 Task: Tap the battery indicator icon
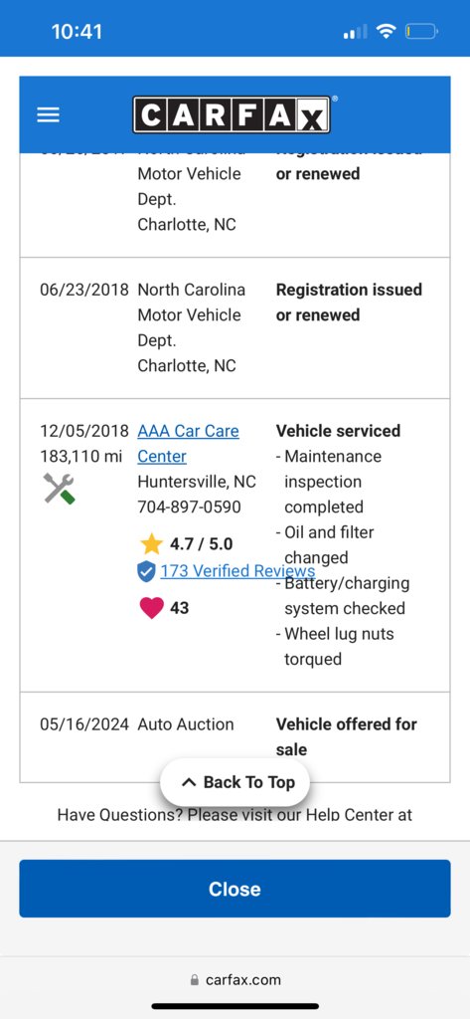tap(422, 31)
